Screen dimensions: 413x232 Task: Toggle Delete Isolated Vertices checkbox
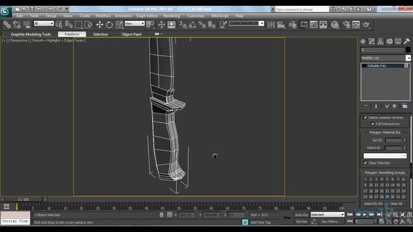pos(365,117)
